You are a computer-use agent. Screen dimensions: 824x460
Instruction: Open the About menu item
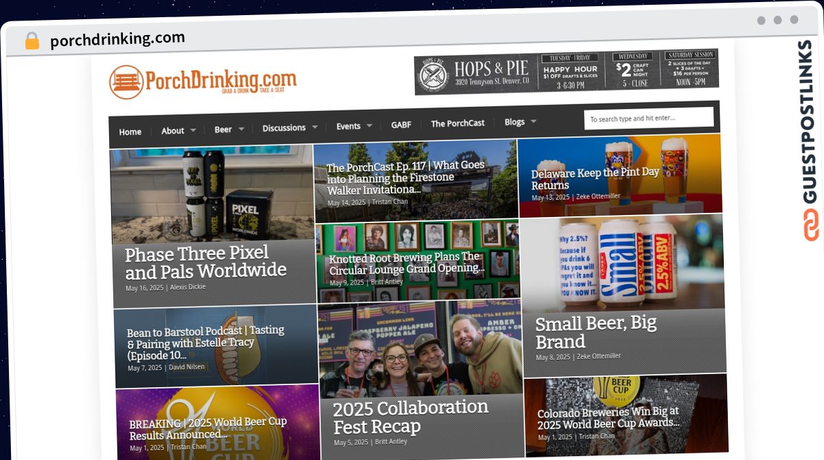coord(172,130)
